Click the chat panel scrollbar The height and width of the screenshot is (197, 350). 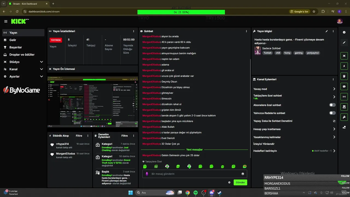click(250, 108)
